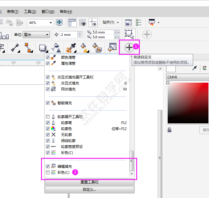Select the Interactive Fill tool in toolbox

click(85, 48)
